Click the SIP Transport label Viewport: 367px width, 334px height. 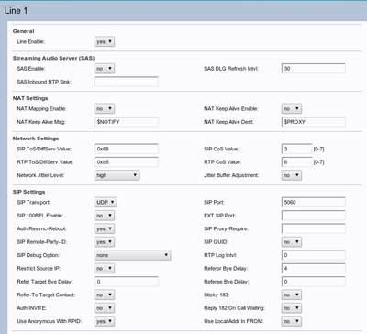(34, 202)
